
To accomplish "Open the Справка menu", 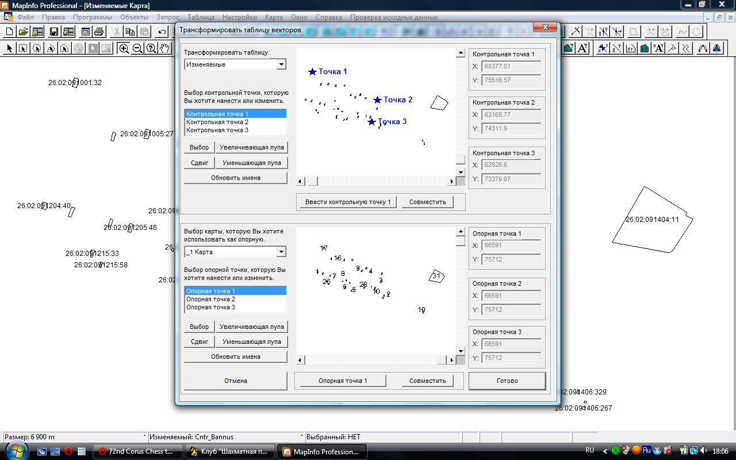I will point(329,17).
